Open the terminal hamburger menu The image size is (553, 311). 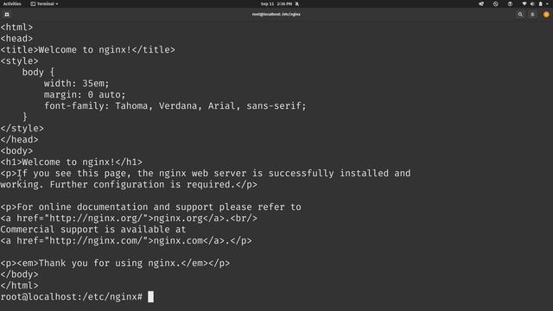[x=532, y=15]
